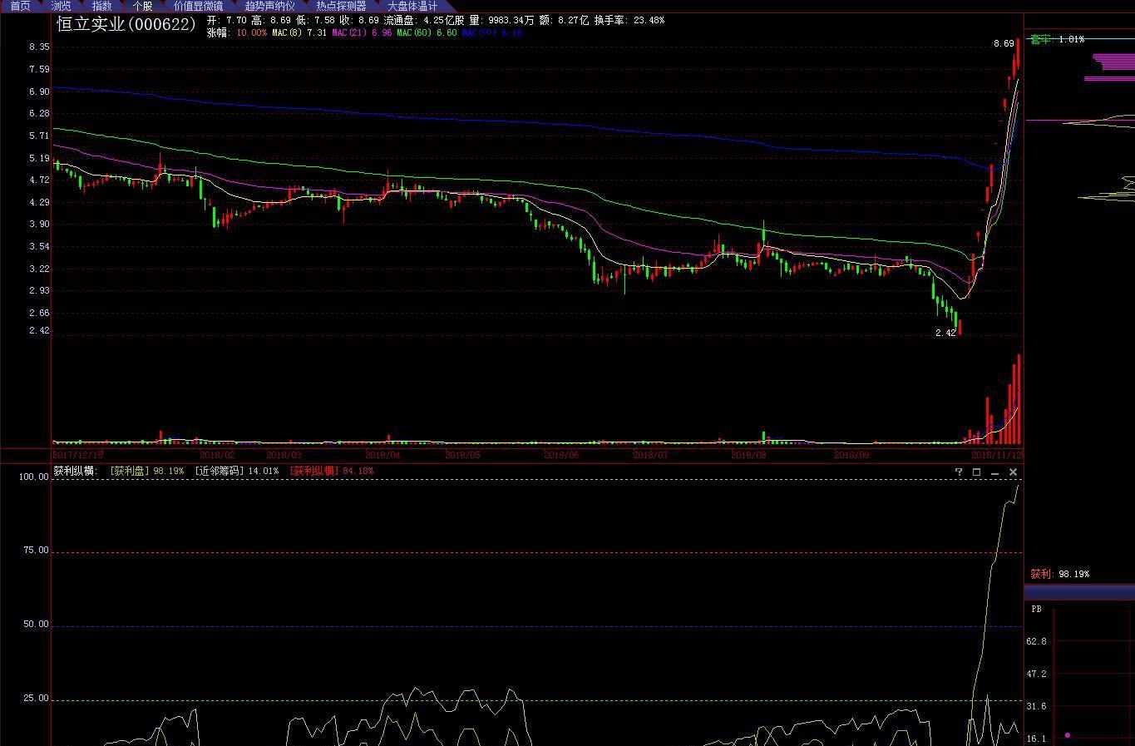Click the 8.35 price axis label

39,47
